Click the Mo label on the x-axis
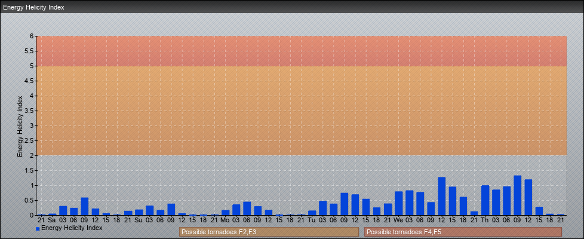 point(225,220)
